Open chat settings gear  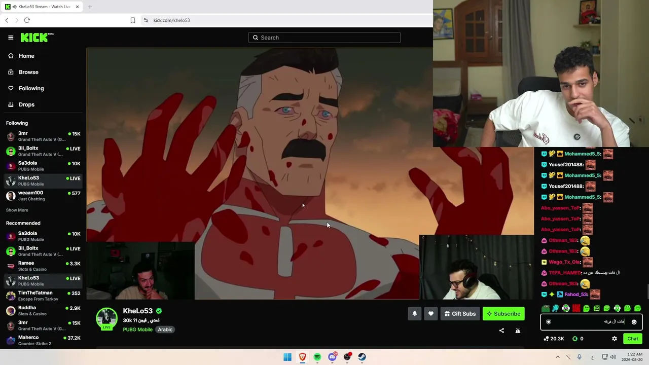coord(615,339)
